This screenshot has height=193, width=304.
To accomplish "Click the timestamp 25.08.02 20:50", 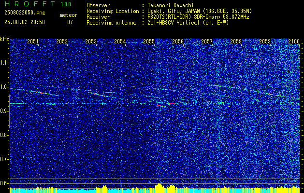I will 25,22.
